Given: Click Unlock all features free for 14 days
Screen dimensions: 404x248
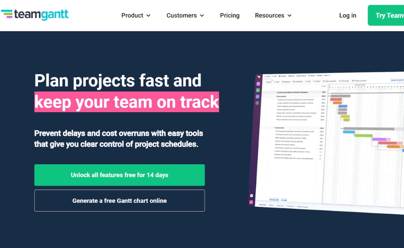Looking at the screenshot, I should [120, 175].
